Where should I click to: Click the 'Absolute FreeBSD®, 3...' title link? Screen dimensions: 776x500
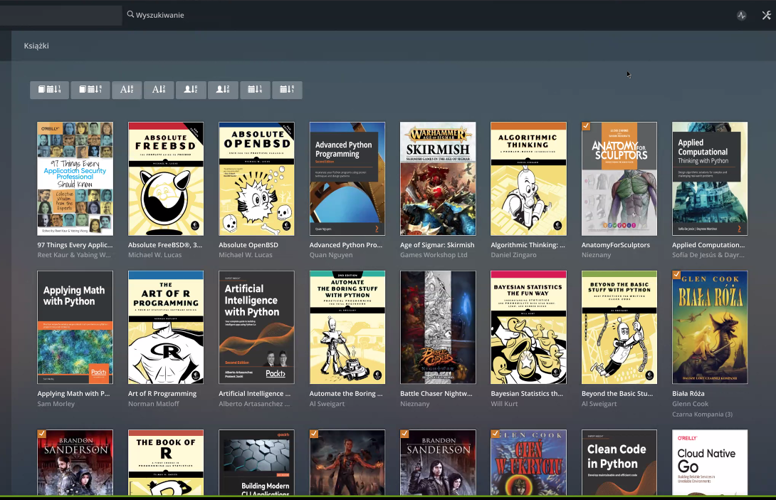tap(165, 244)
